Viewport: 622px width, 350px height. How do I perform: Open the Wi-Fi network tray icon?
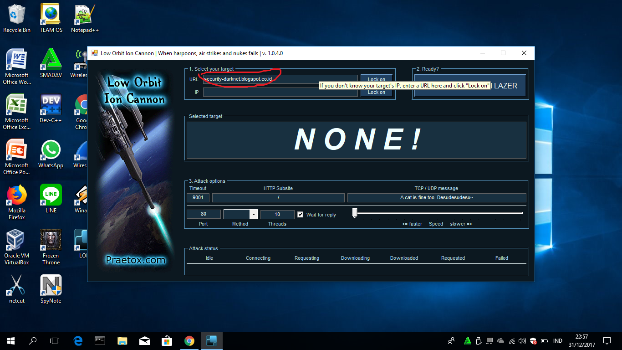pyautogui.click(x=512, y=340)
